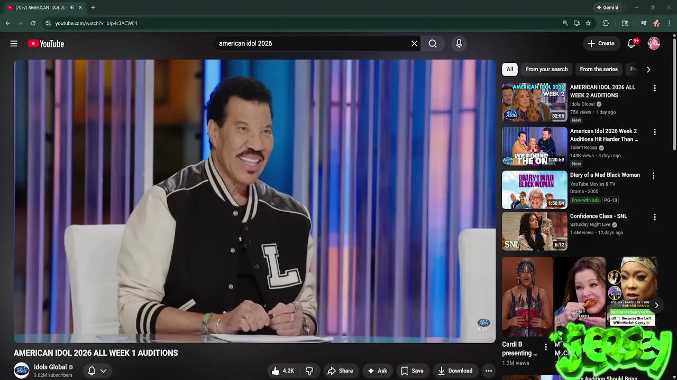Viewport: 677px width, 380px height.
Task: Open the Chrome three-dot menu
Action: (669, 23)
